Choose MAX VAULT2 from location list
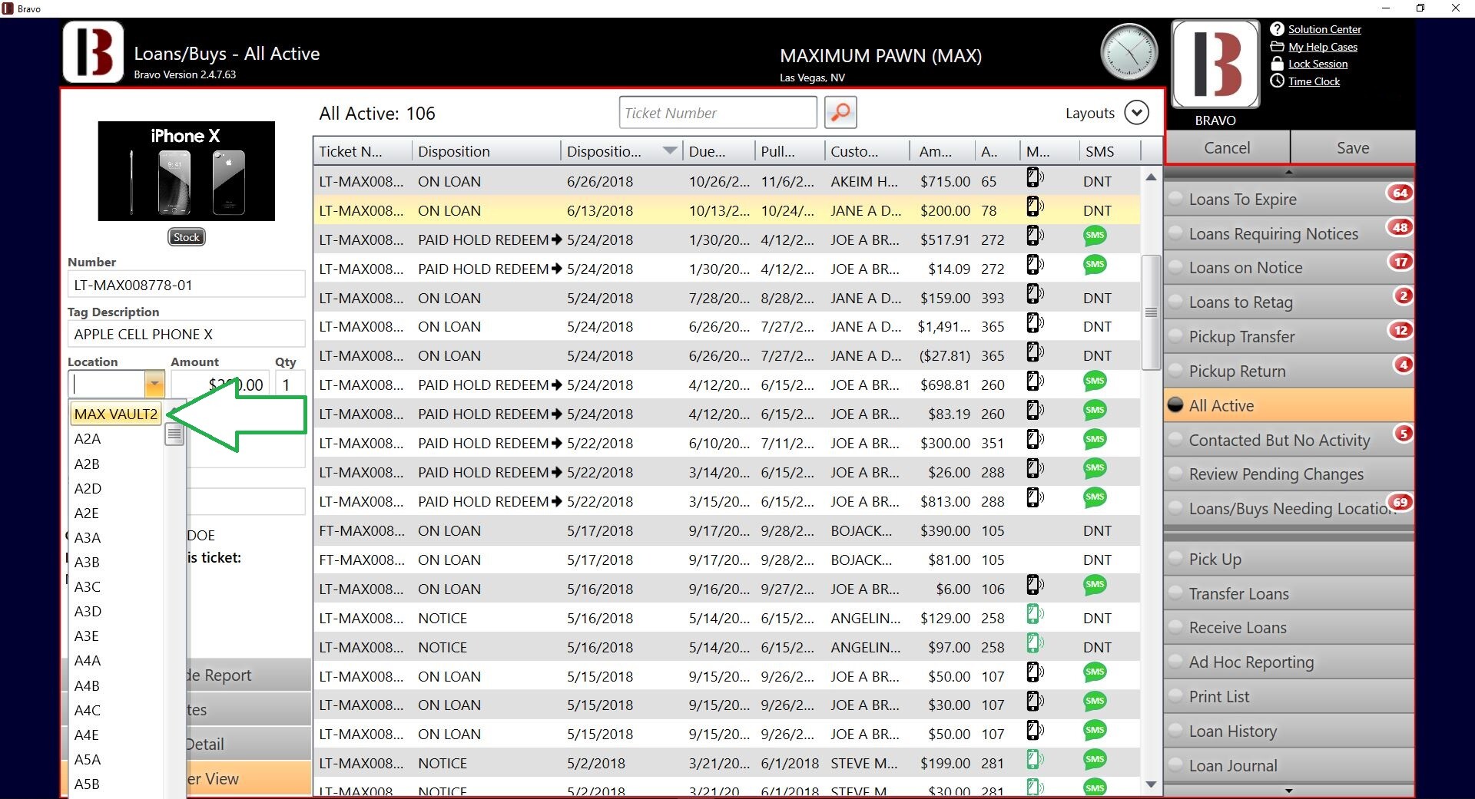 [x=116, y=414]
